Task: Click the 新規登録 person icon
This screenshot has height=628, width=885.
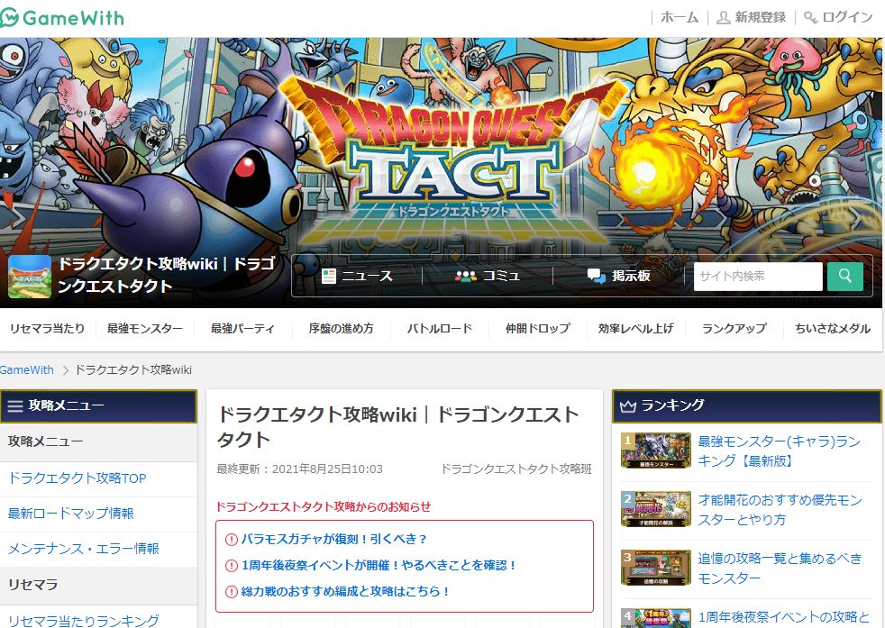Action: tap(723, 18)
